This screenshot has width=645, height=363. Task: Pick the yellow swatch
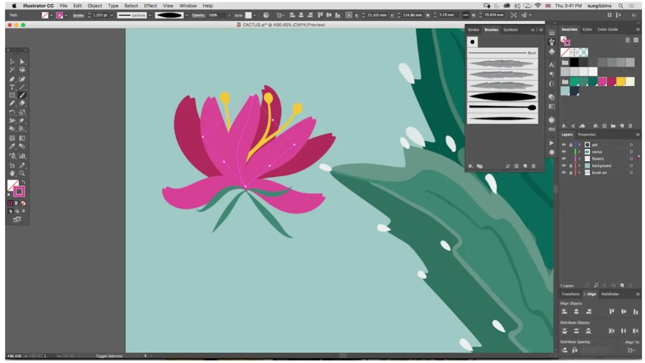(620, 81)
